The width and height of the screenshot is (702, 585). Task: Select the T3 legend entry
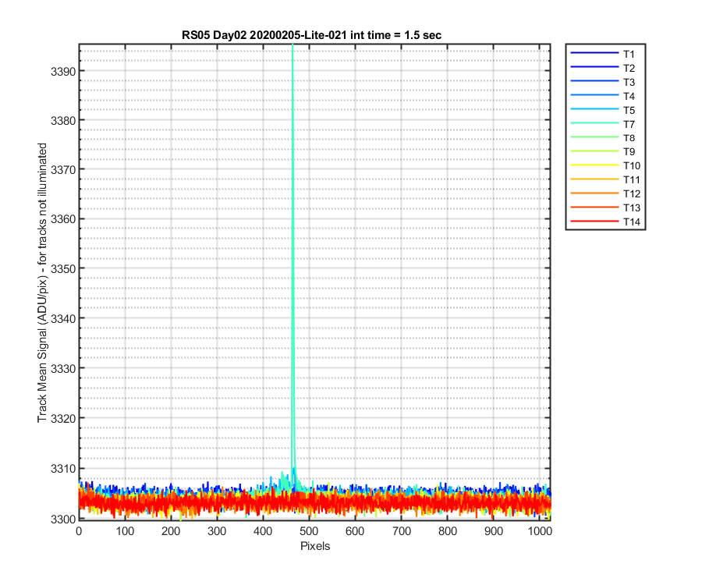[603, 82]
